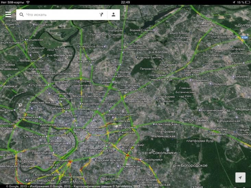
Task: Tap the search magnifier icon
Action: point(22,15)
